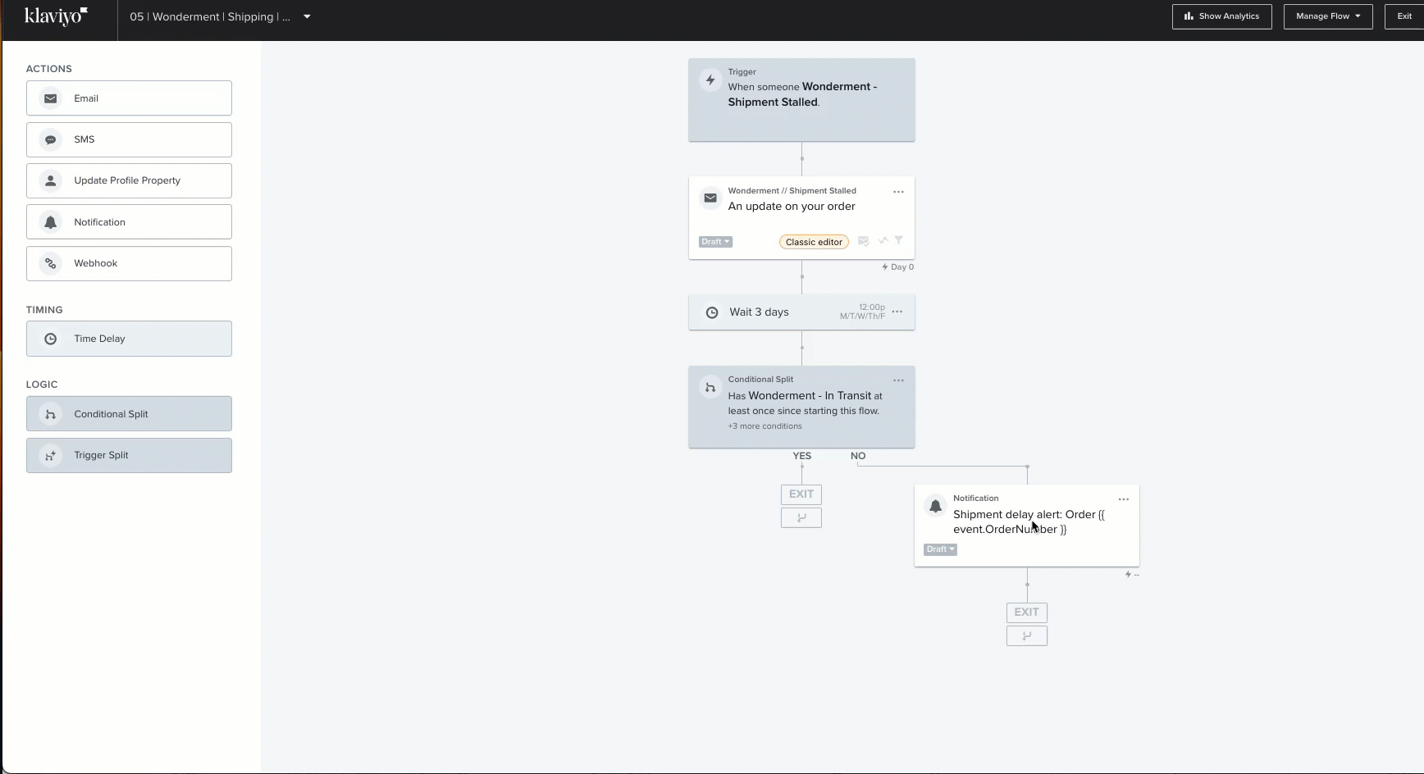This screenshot has width=1424, height=774.
Task: Open the Wait 3 days three-dot menu
Action: (x=897, y=312)
